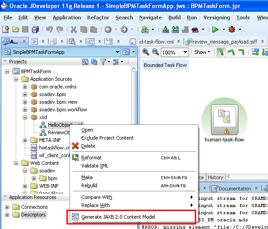Click the search icon in Projects header

pyautogui.click(x=85, y=62)
